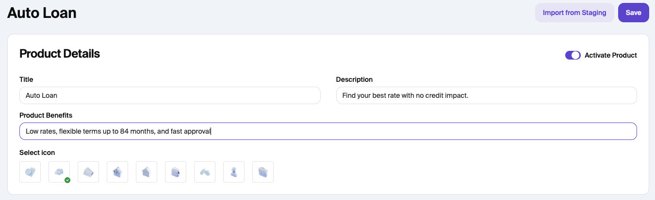This screenshot has width=655, height=200.
Task: Select the motorcycle icon
Action: tap(205, 172)
